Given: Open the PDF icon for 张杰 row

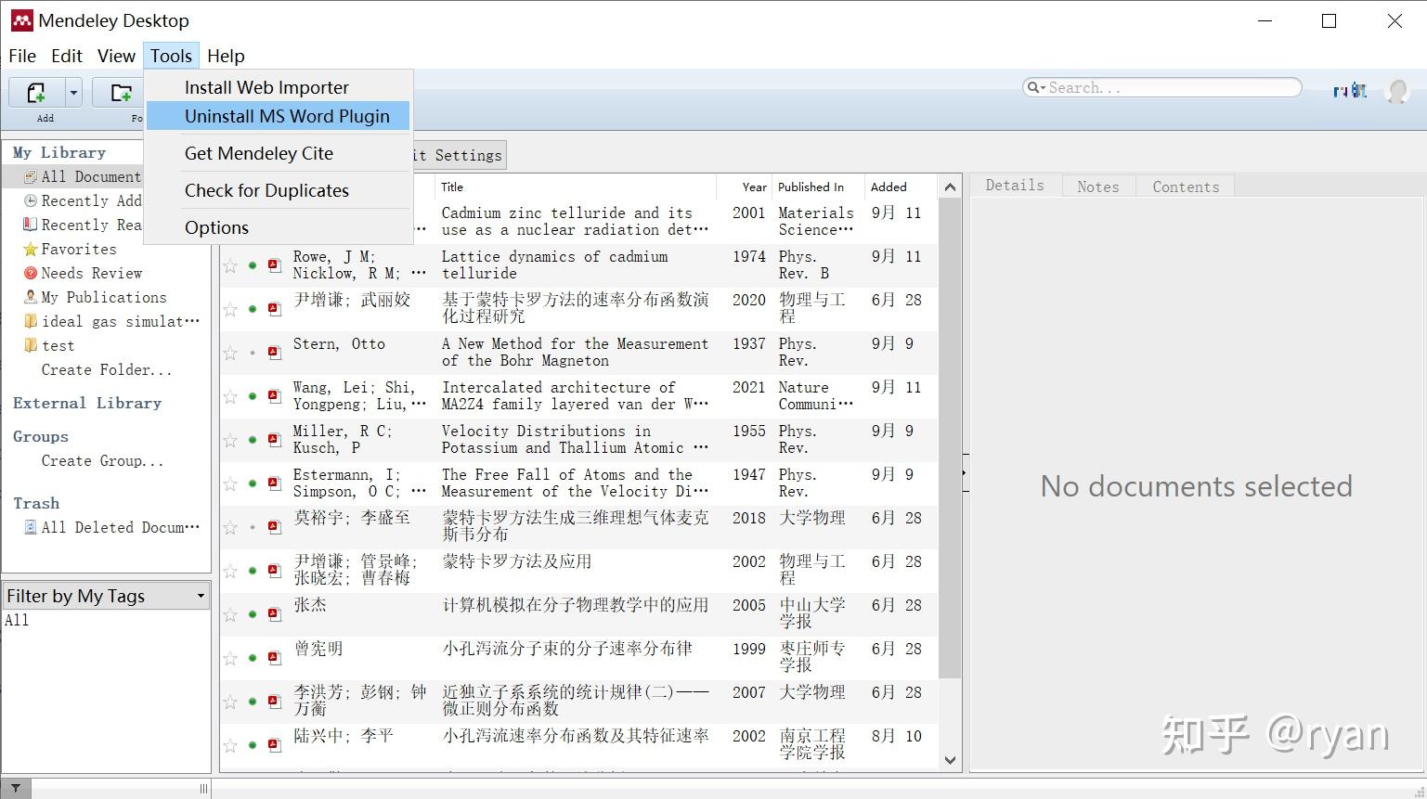Looking at the screenshot, I should 274,613.
